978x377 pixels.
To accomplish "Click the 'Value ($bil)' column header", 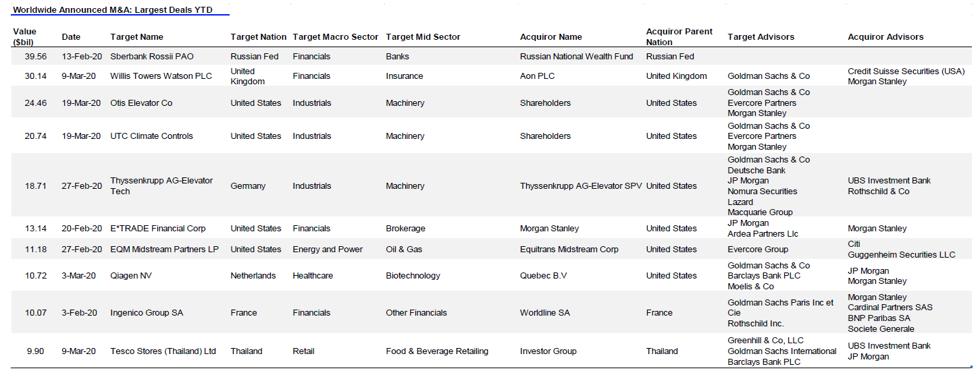I will [x=24, y=37].
